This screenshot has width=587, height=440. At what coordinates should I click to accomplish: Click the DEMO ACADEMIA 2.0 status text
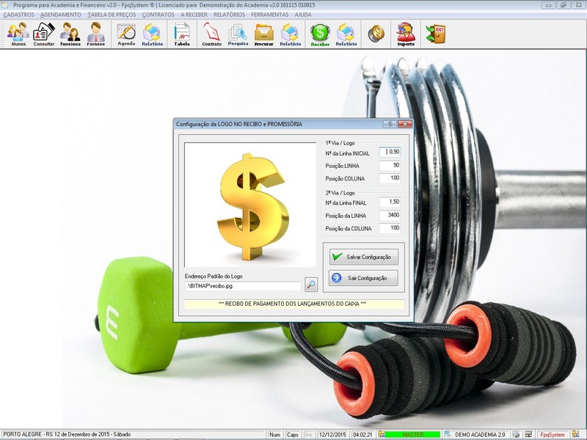(x=480, y=434)
